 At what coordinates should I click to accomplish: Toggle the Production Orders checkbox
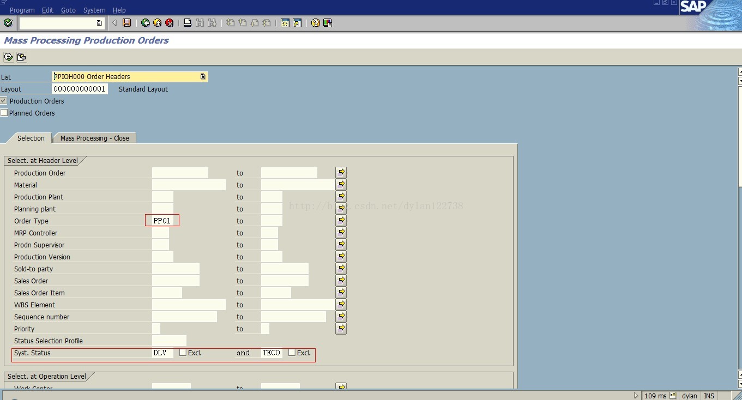4,101
